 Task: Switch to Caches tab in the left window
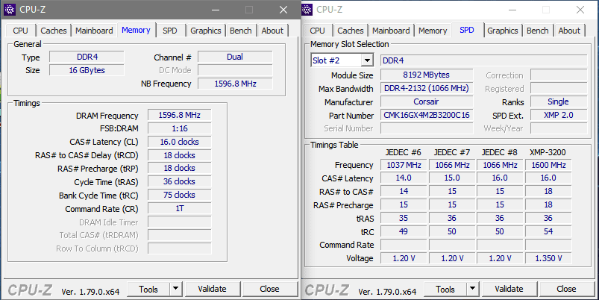pyautogui.click(x=54, y=31)
